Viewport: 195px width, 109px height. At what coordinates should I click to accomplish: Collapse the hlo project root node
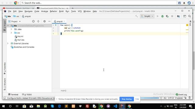8,25
